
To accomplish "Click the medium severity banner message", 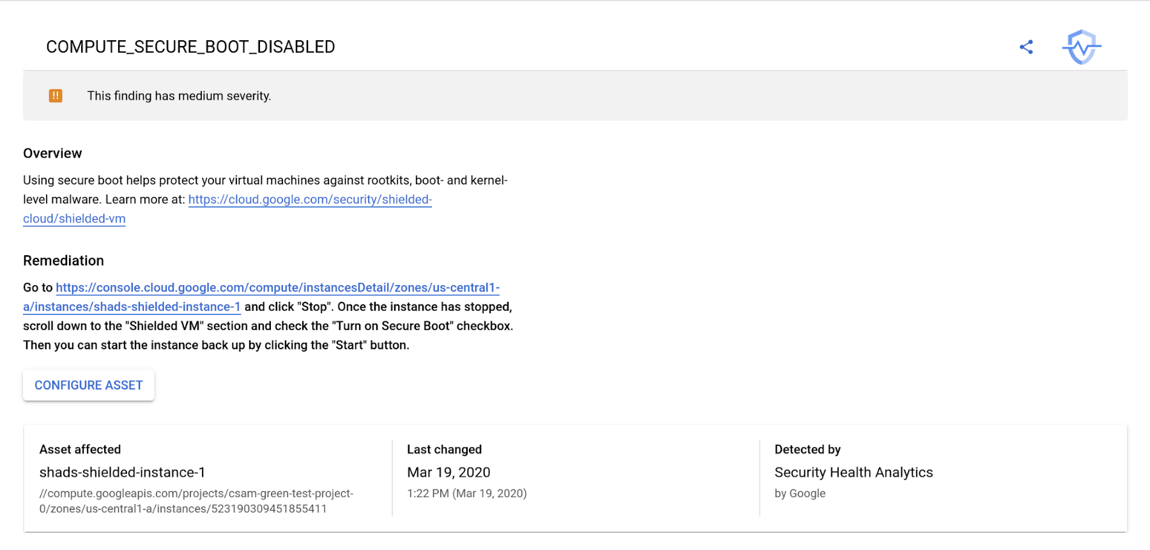I will pos(179,95).
